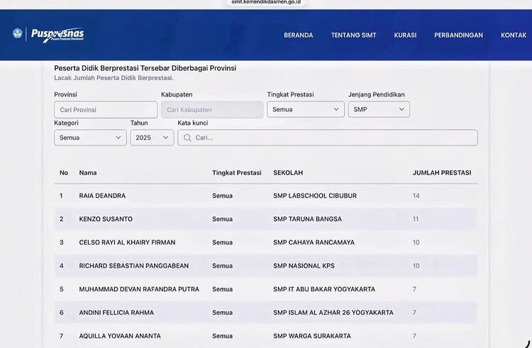532x348 pixels.
Task: Click the search magnifier icon in Kata kunci
Action: 187,138
